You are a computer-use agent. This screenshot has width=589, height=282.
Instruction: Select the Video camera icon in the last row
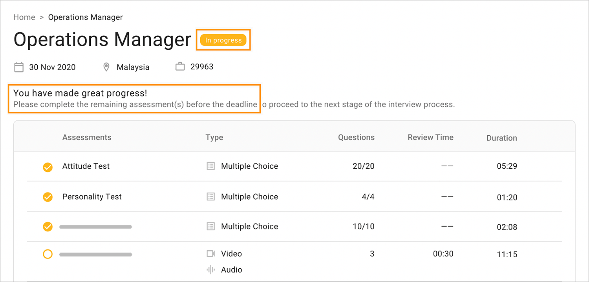(x=210, y=253)
